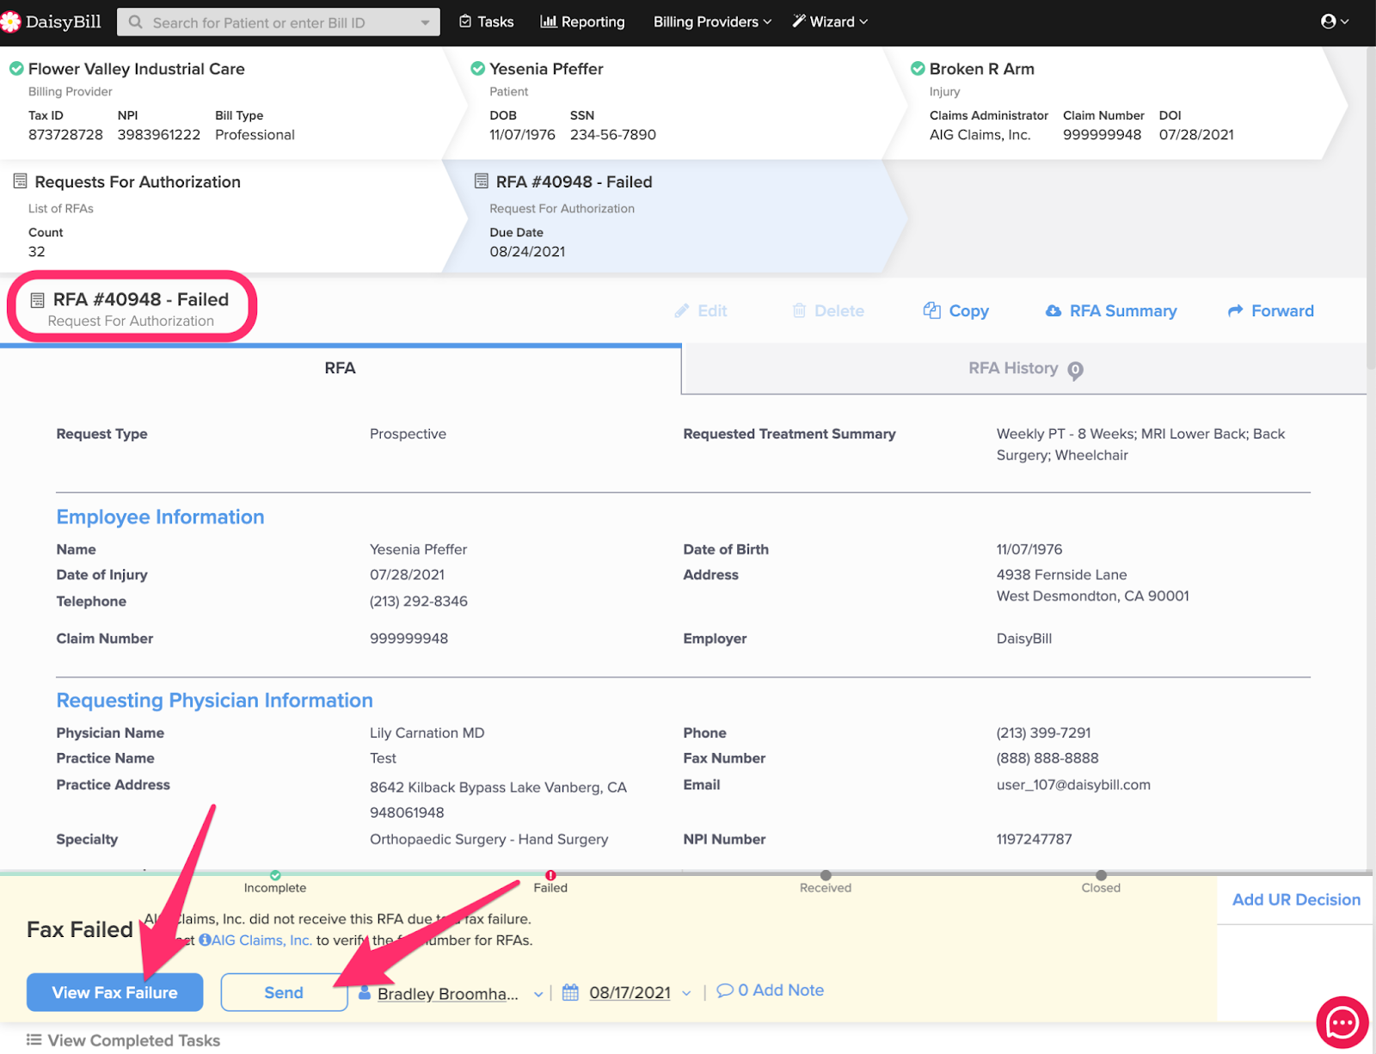
Task: Click Add UR Decision link
Action: [1296, 900]
